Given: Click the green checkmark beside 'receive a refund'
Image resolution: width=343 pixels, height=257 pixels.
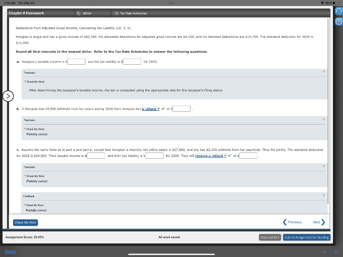Looking at the screenshot, I should (x=229, y=156).
